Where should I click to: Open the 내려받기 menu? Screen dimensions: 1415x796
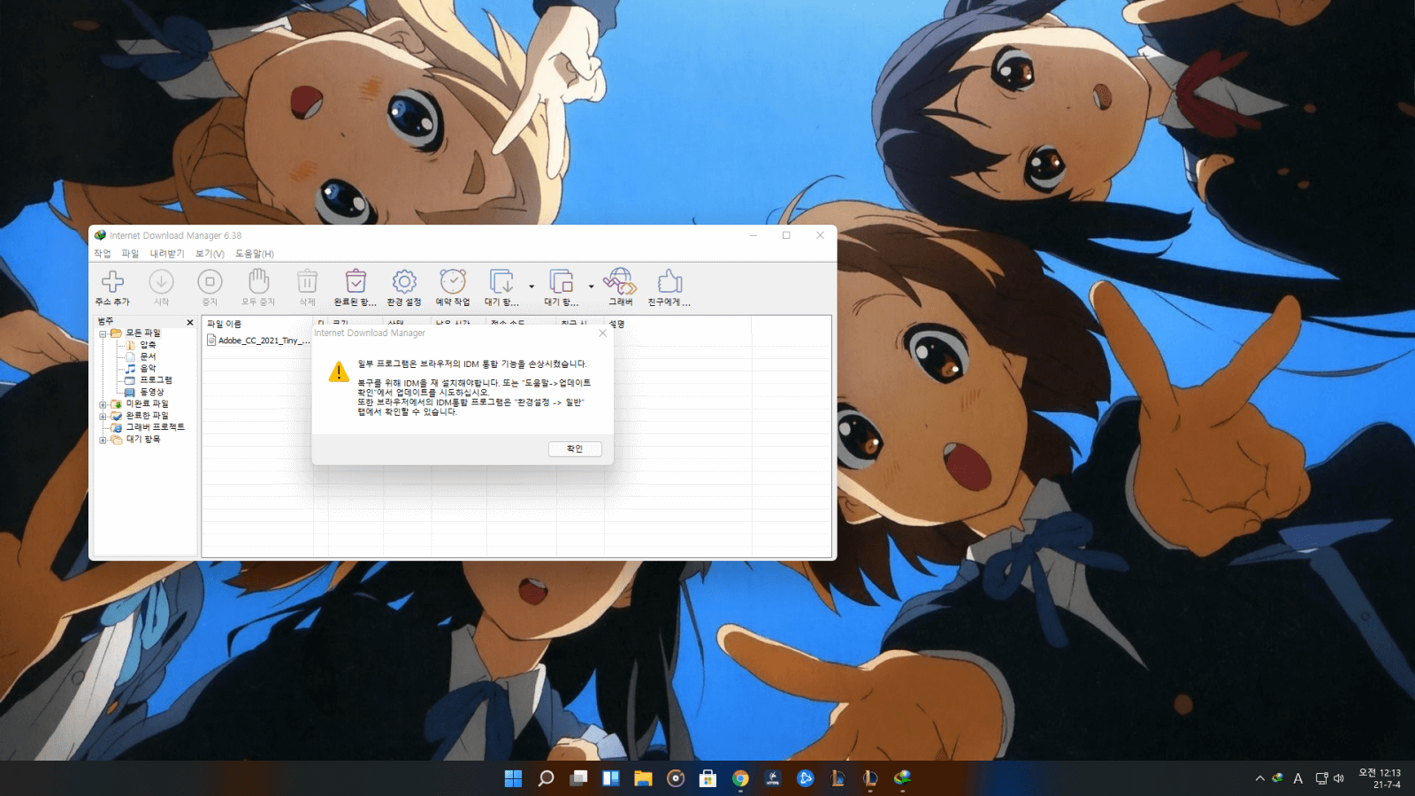(x=167, y=254)
